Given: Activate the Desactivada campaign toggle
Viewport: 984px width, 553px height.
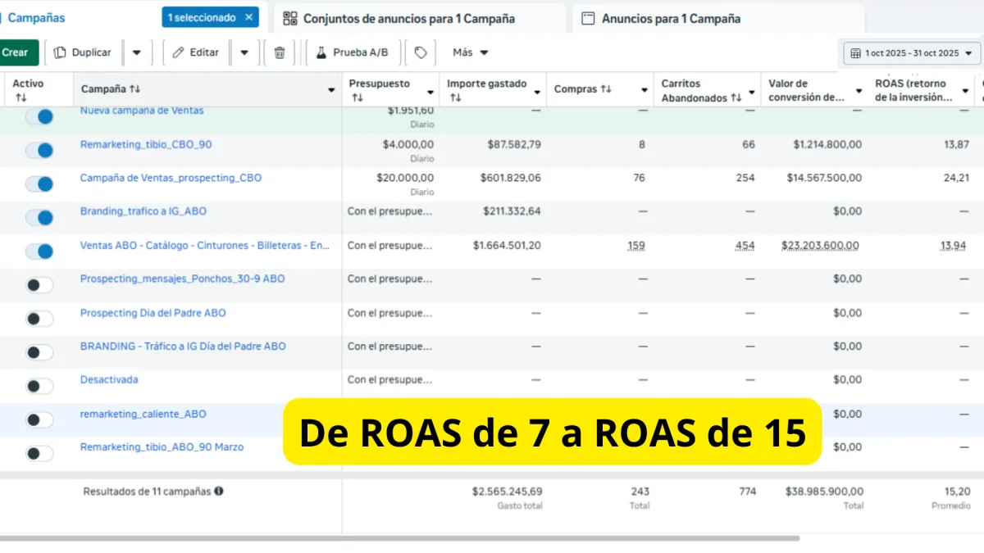Looking at the screenshot, I should (x=39, y=386).
